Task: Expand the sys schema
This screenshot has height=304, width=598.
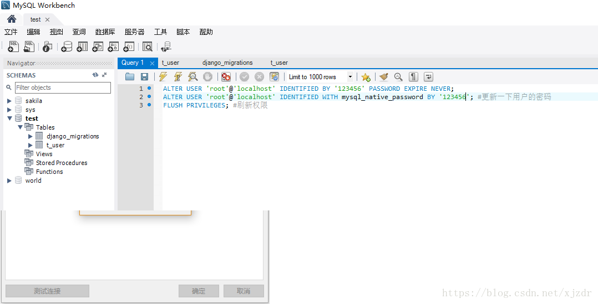Action: 9,110
